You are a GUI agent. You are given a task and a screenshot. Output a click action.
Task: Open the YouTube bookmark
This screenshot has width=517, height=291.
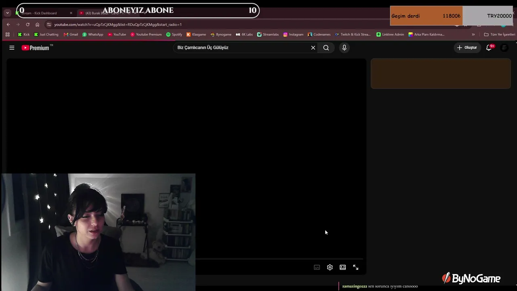[117, 34]
